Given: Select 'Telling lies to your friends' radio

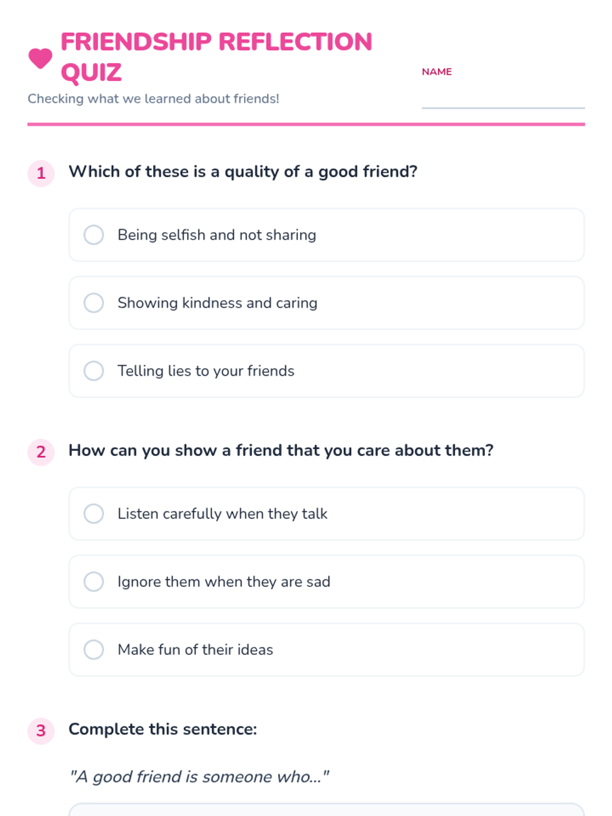Looking at the screenshot, I should coord(94,371).
